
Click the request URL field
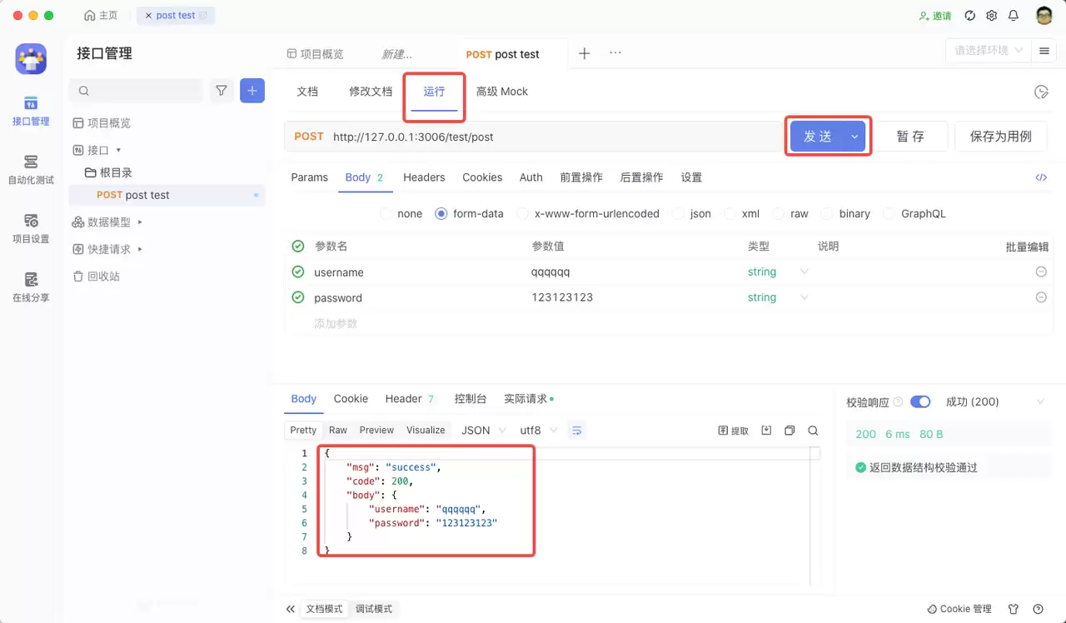[534, 137]
